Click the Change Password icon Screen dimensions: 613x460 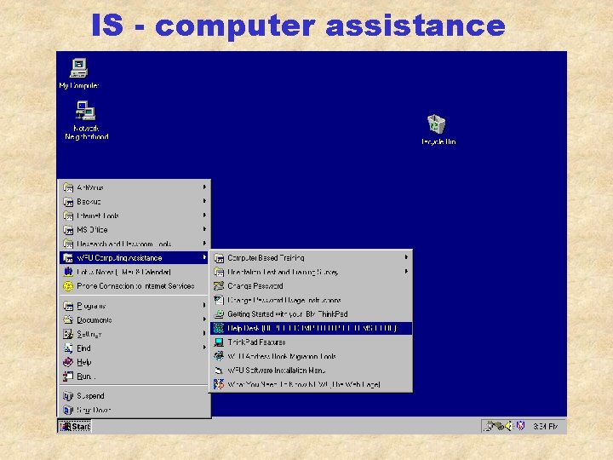point(219,286)
